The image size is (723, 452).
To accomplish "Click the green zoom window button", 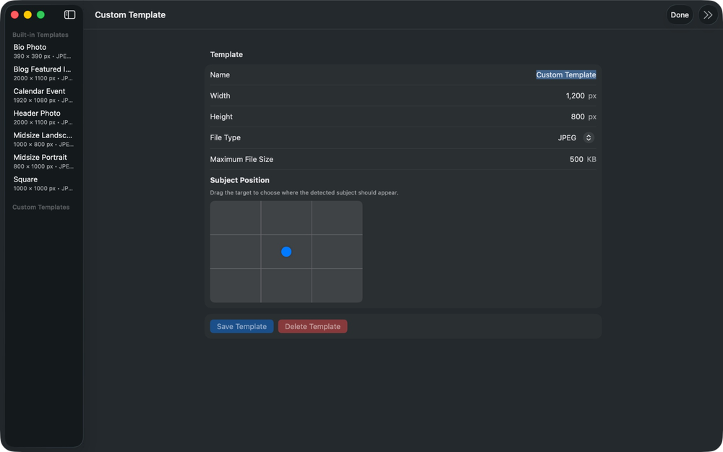I will coord(40,14).
